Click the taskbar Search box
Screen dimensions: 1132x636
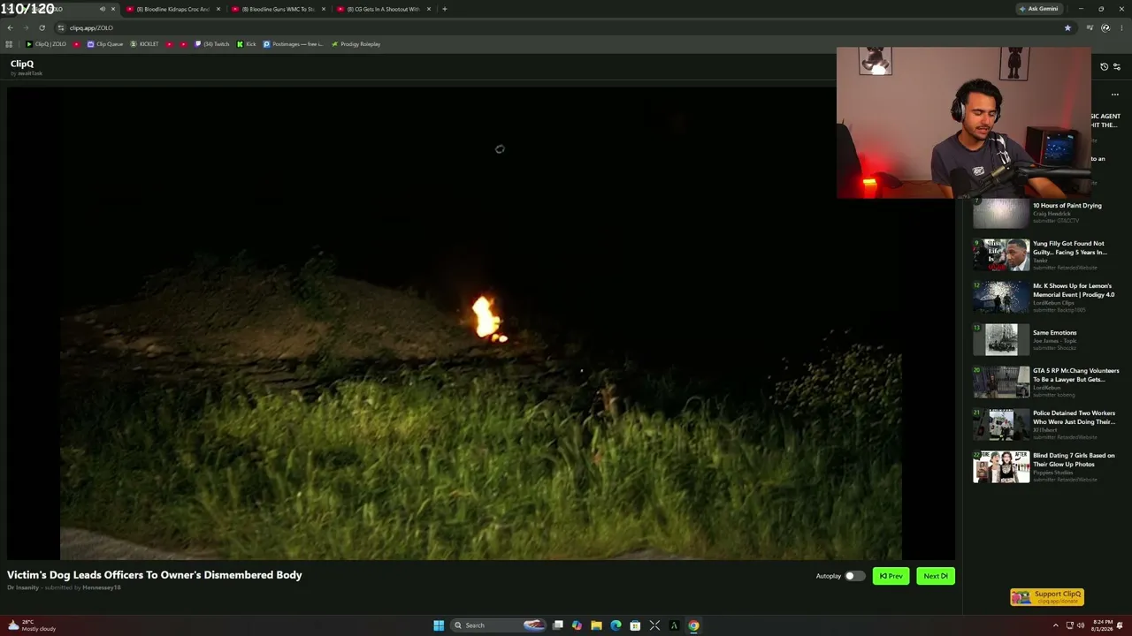[x=498, y=625]
